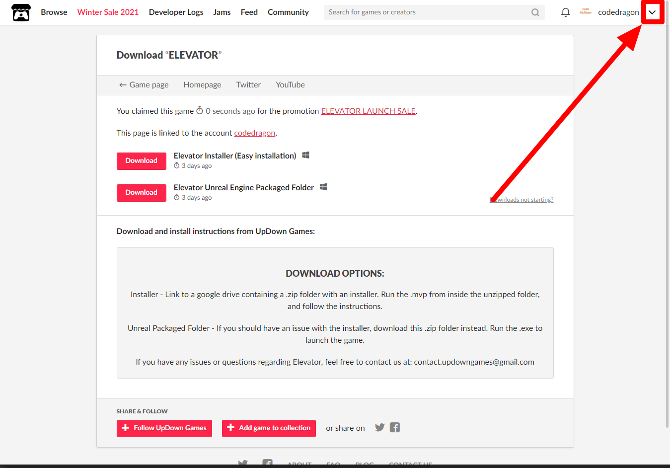The height and width of the screenshot is (468, 670).
Task: Click the 'SHARE & FOLLOW' label
Action: click(142, 411)
